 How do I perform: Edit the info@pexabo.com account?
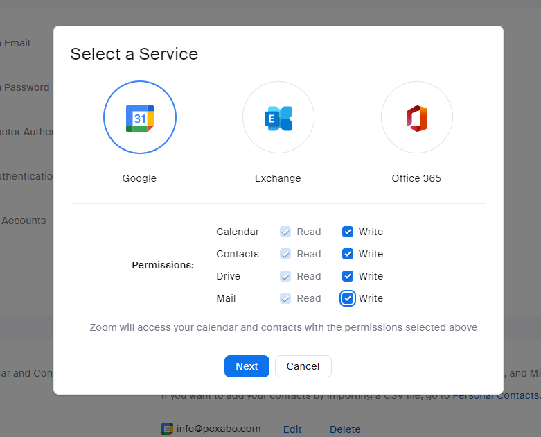pos(292,429)
